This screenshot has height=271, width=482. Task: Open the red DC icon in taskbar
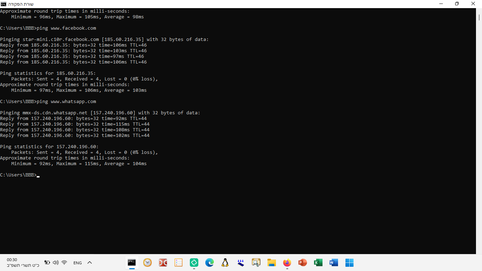163,263
